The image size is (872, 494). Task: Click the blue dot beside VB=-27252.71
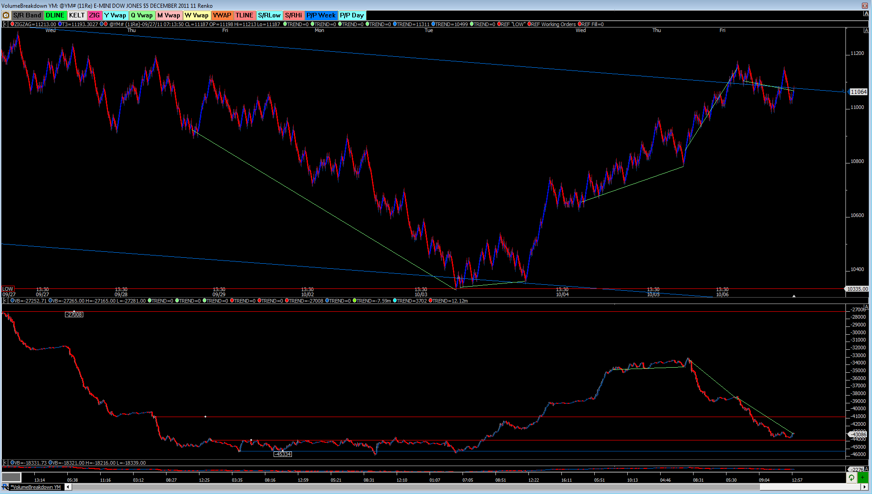pyautogui.click(x=12, y=301)
